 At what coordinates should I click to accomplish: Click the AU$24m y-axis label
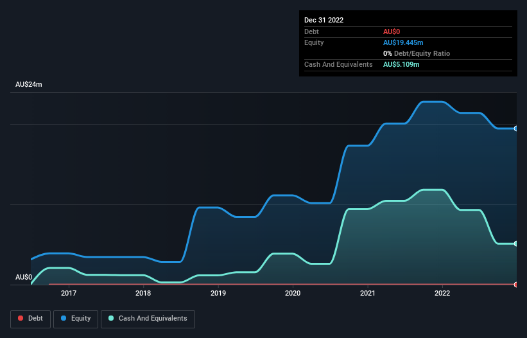click(29, 84)
